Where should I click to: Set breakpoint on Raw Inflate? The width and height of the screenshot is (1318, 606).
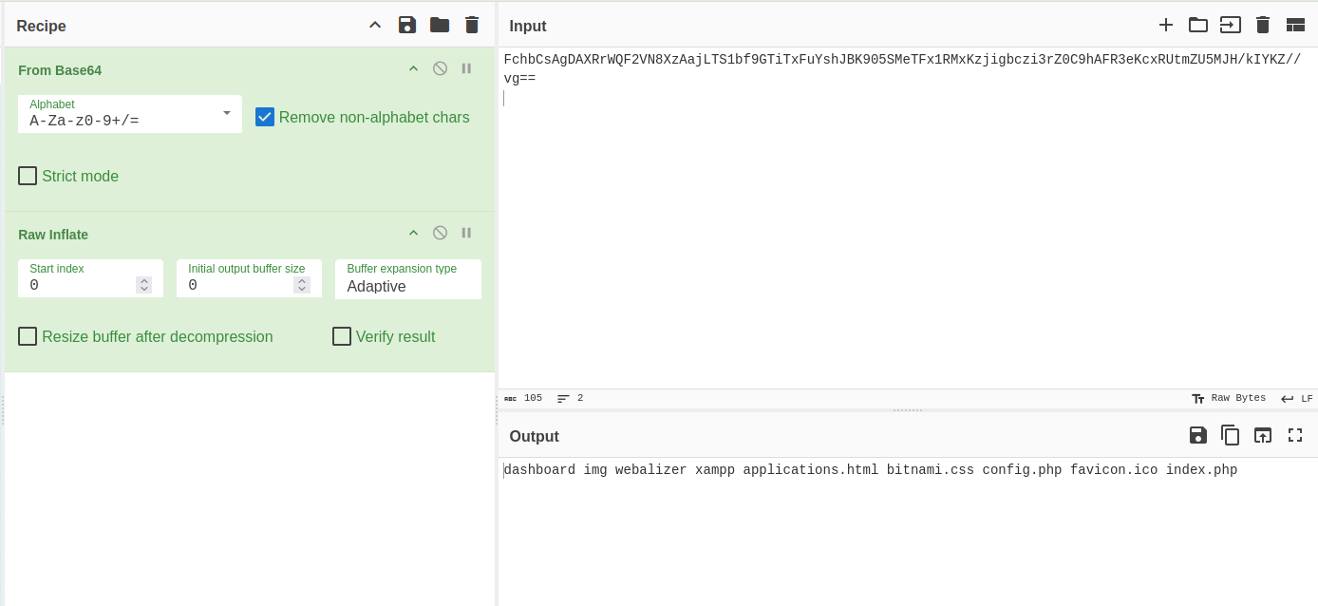[466, 233]
